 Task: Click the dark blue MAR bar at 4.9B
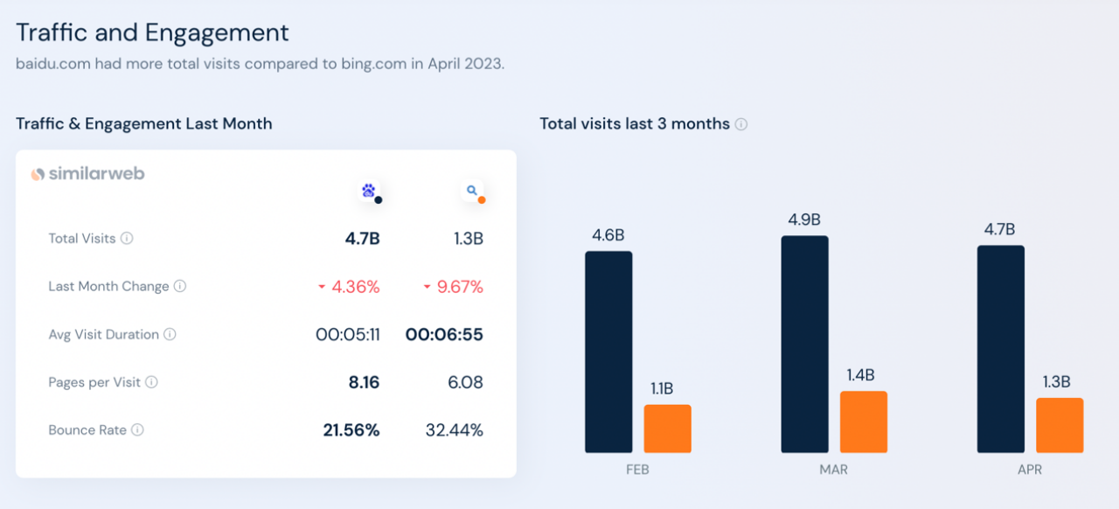click(804, 344)
